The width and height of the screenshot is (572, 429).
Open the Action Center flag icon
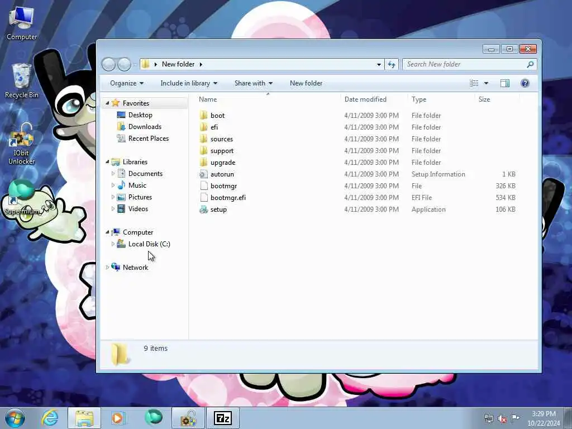pyautogui.click(x=515, y=418)
